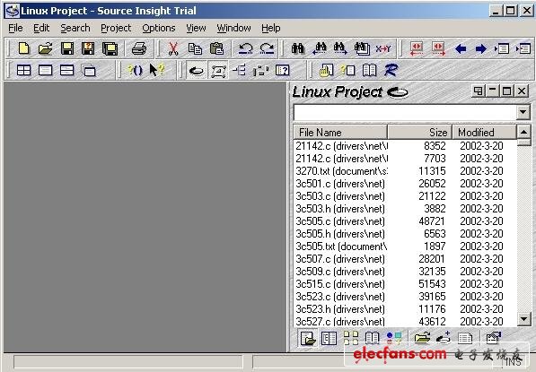The image size is (536, 372).
Task: Click the Undo arrow icon
Action: [245, 48]
